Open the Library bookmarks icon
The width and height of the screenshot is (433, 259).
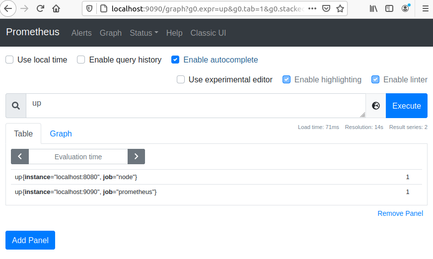point(373,8)
